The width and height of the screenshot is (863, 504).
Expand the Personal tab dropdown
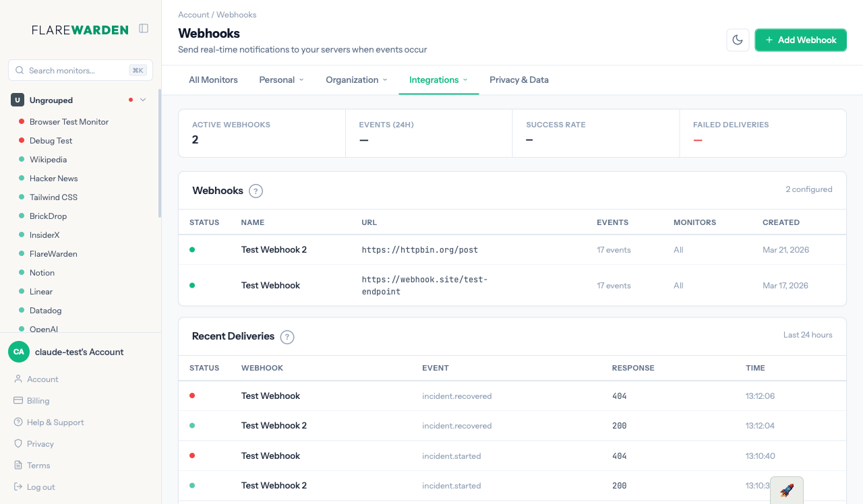[281, 80]
